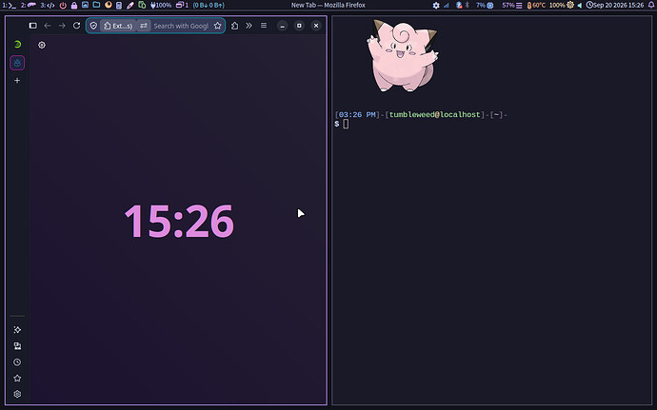Switch to workspace 2
The width and height of the screenshot is (657, 410).
click(x=29, y=6)
